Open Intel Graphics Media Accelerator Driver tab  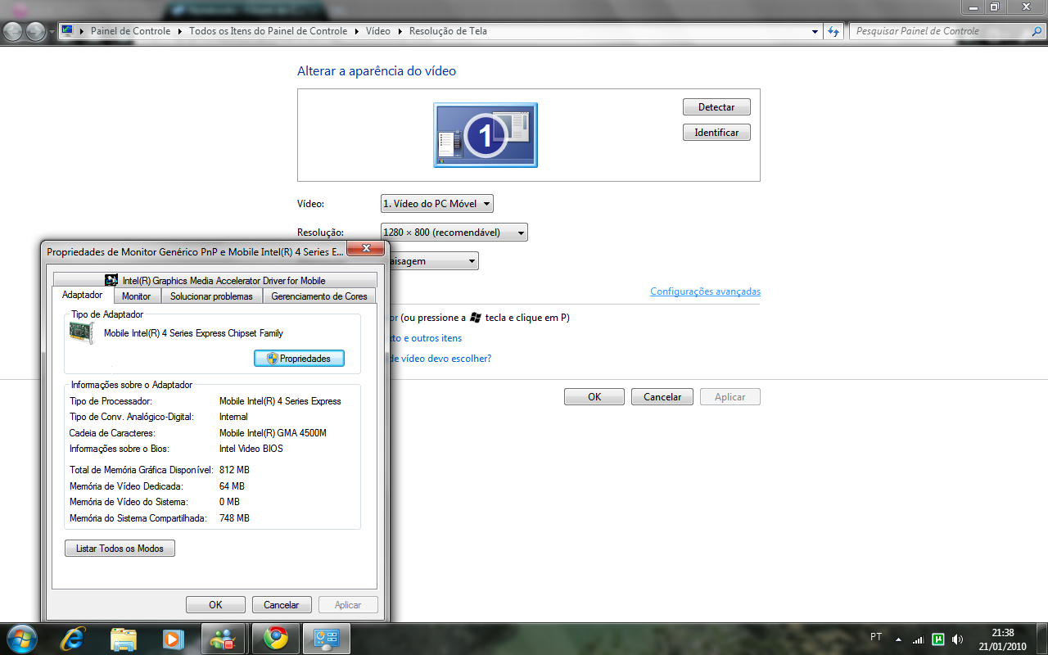click(x=215, y=280)
